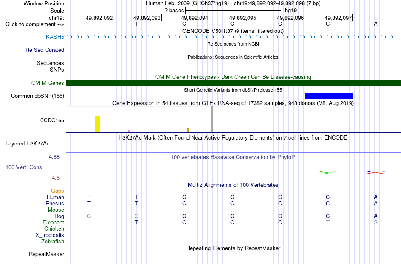Click the Mouse species row label
Viewport: 401px width, 264px height.
tap(56, 210)
